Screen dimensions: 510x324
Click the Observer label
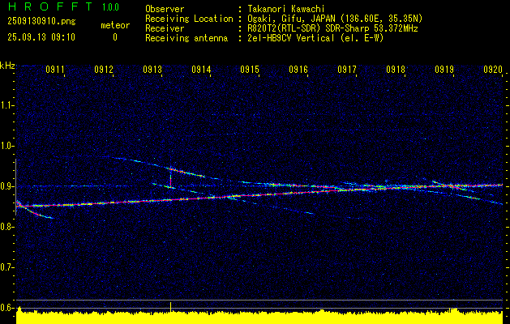[x=165, y=9]
